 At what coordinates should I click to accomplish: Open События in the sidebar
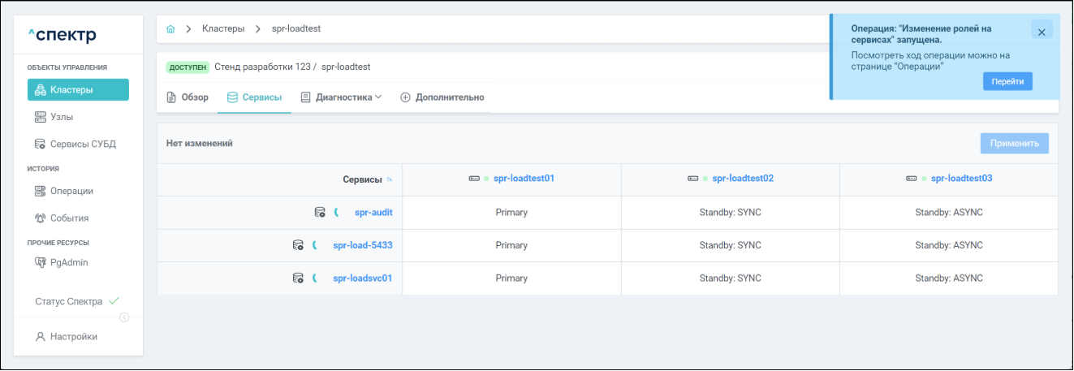click(x=69, y=218)
